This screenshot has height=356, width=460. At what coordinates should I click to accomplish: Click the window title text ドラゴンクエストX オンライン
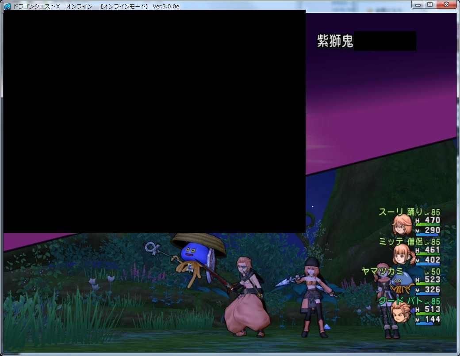pos(53,6)
